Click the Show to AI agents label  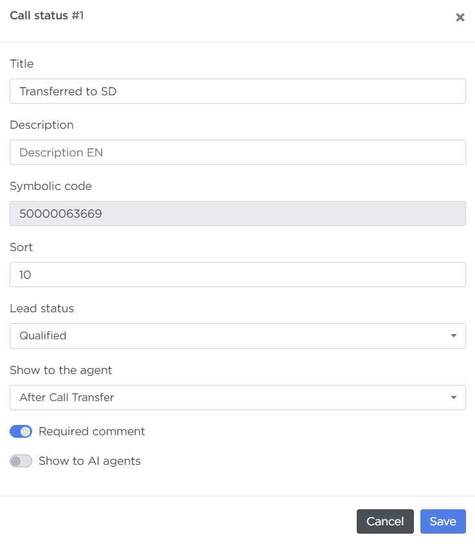89,461
